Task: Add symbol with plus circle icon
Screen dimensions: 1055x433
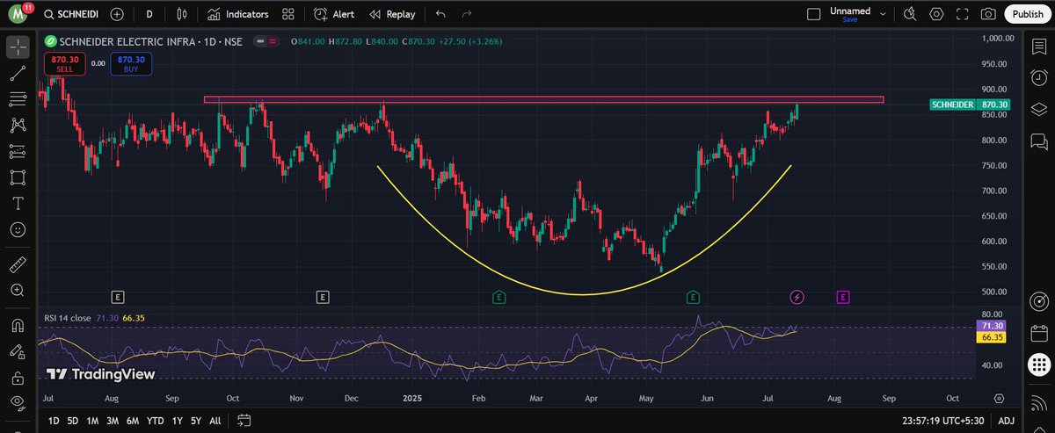Action: tap(117, 14)
